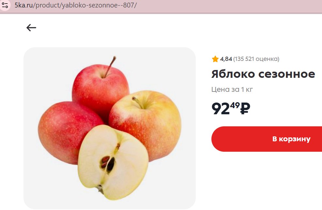Click the halved apple with seeds in photo
322x210 pixels.
coord(113,162)
